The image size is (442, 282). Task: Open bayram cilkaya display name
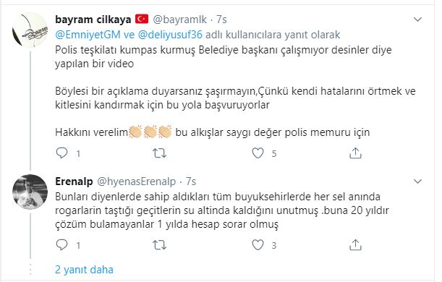point(93,20)
